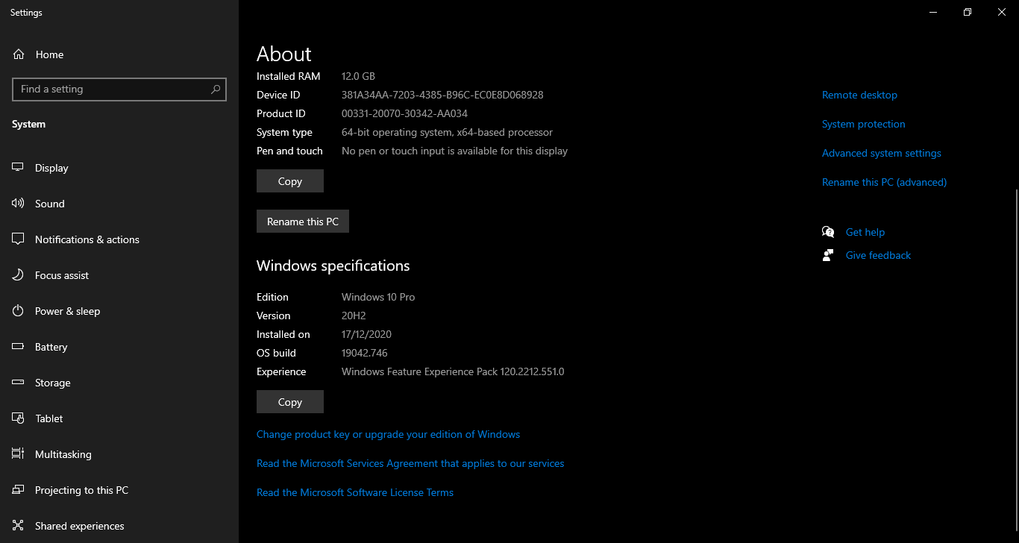Open Multitasking settings
Image resolution: width=1019 pixels, height=543 pixels.
point(119,454)
